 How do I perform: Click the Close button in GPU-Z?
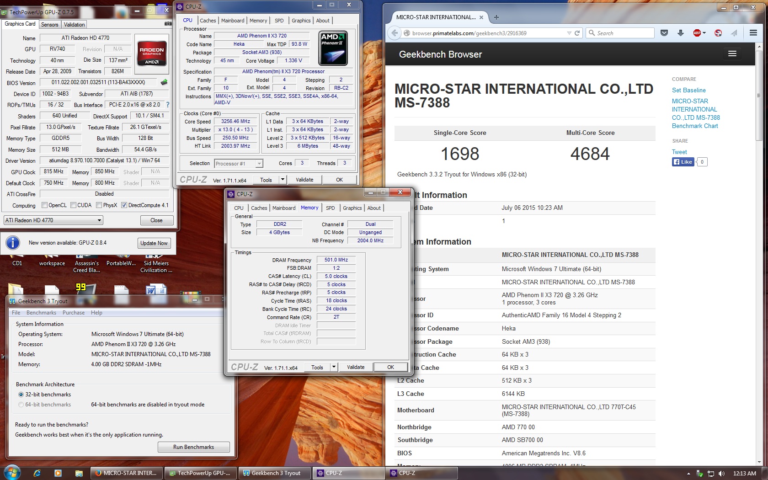click(x=156, y=220)
